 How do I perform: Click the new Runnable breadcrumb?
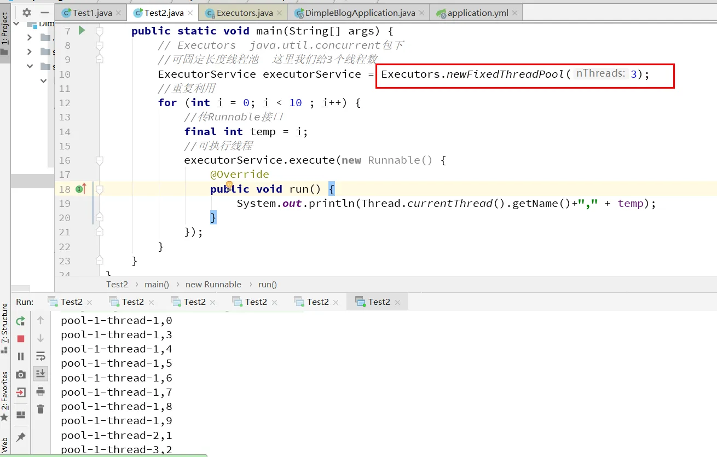tap(213, 284)
